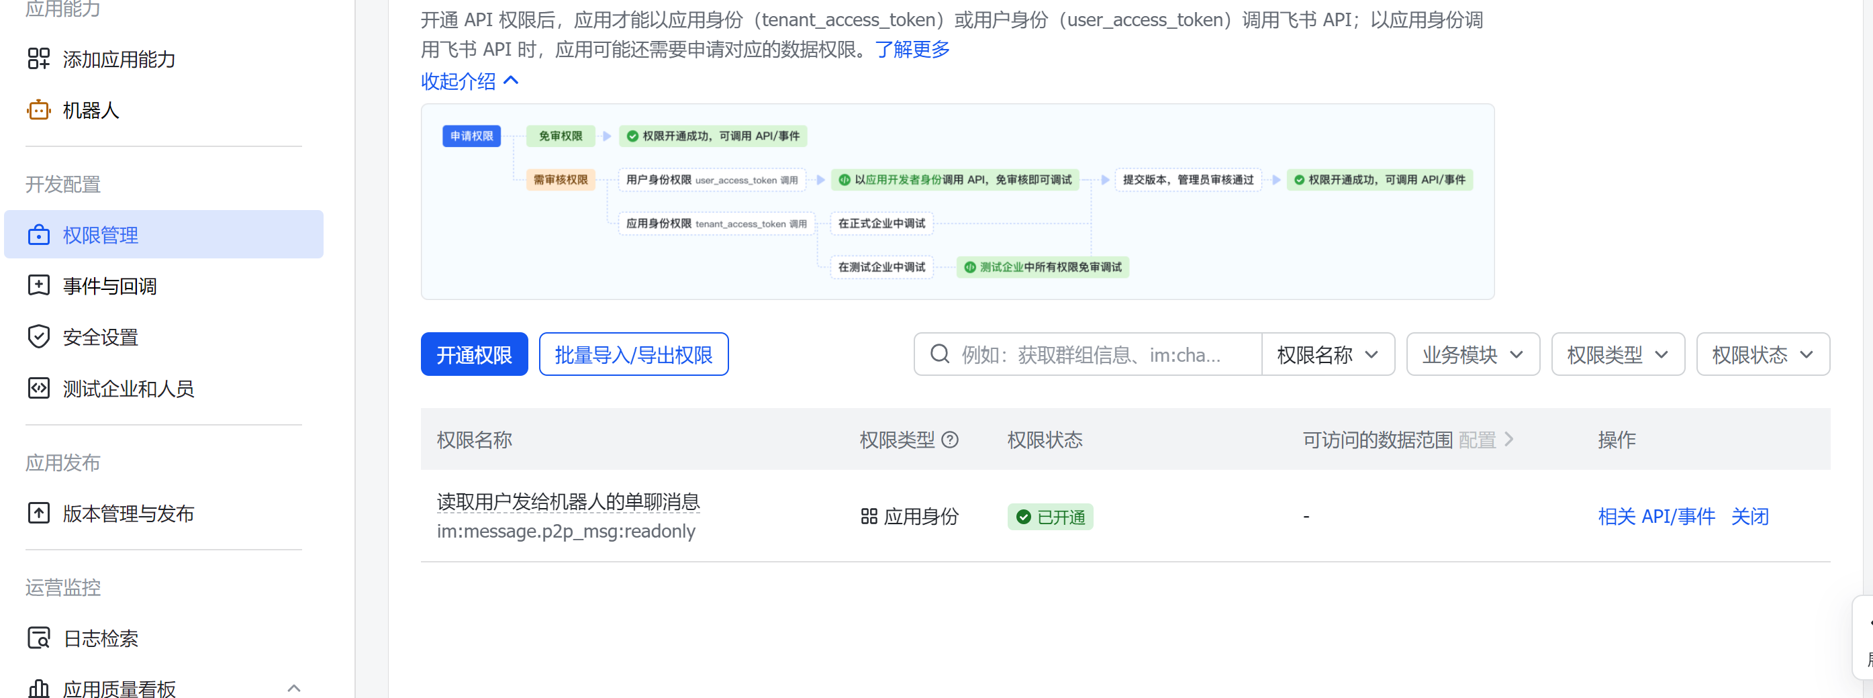Follow the 了解更多 link
This screenshot has width=1873, height=698.
pos(912,50)
